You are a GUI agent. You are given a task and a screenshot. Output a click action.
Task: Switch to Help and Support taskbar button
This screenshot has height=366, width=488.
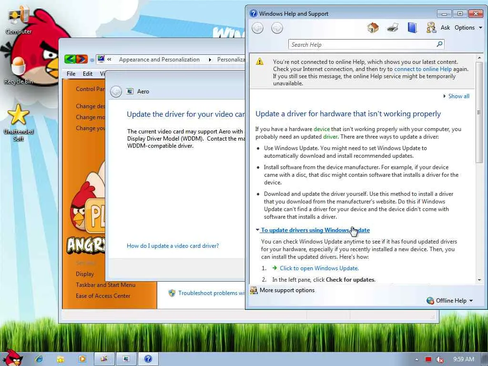click(x=148, y=359)
